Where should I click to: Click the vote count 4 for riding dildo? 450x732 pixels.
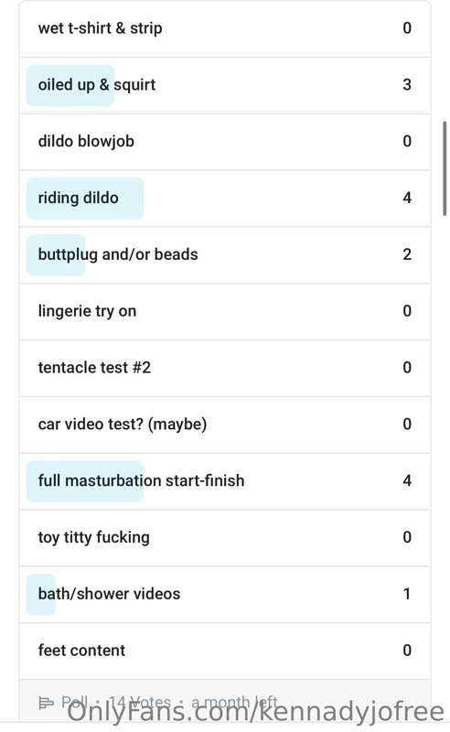[x=407, y=198]
